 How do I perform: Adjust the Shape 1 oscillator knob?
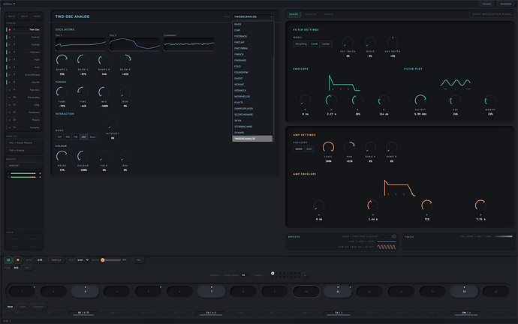point(62,60)
